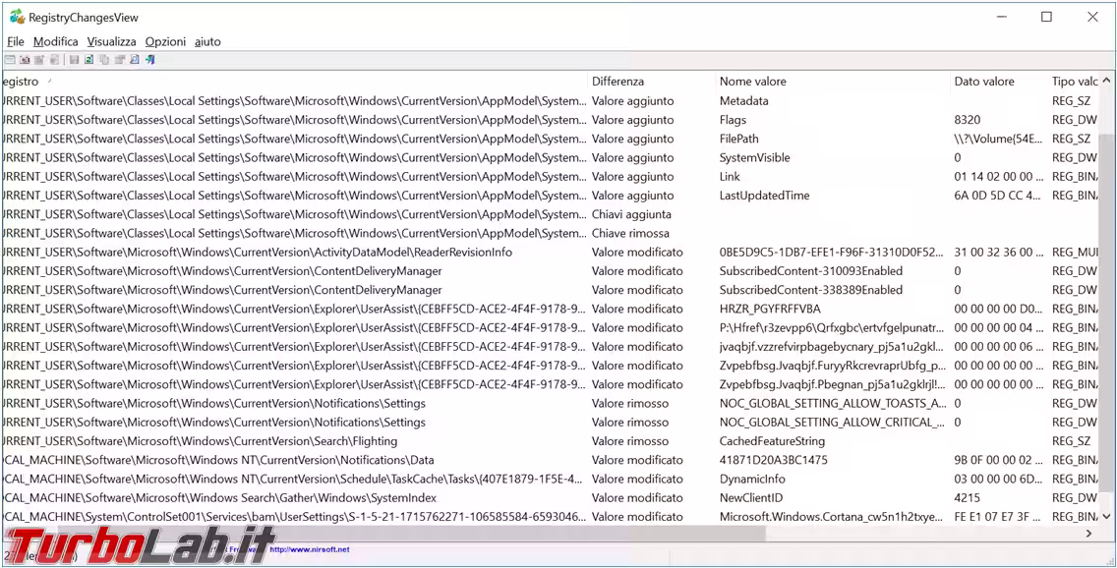The width and height of the screenshot is (1117, 568).
Task: Open the Opzioni menu
Action: pyautogui.click(x=165, y=41)
